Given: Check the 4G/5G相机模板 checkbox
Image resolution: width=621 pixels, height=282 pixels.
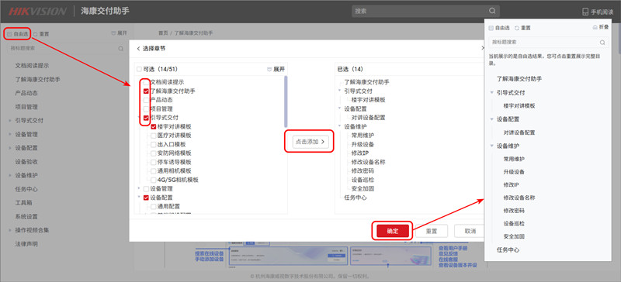Looking at the screenshot, I should pos(153,180).
